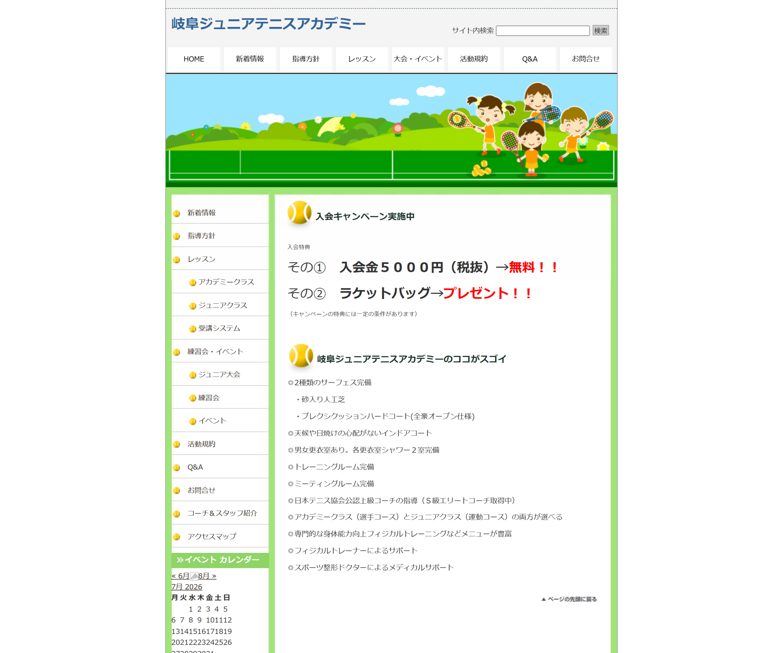Viewport: 783px width, 653px height.
Task: Click ball icon beside 練習会・イベント
Action: pos(177,352)
